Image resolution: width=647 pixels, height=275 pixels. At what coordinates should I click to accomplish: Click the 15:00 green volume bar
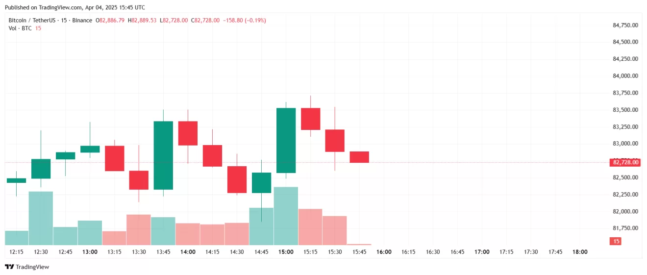point(286,216)
